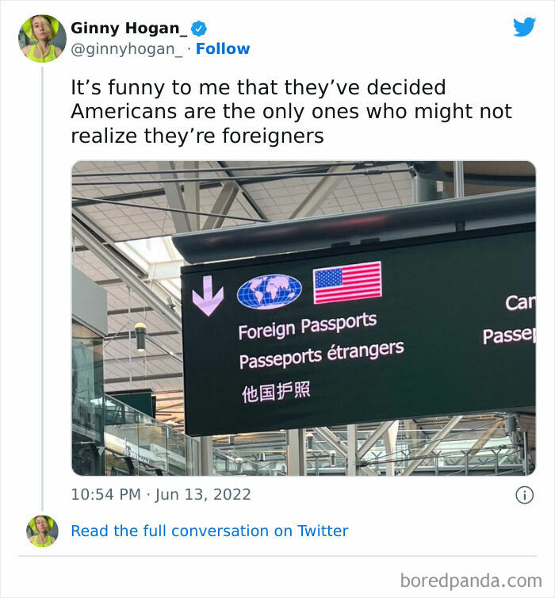
Task: Click the tweet text about Americans
Action: (x=292, y=111)
